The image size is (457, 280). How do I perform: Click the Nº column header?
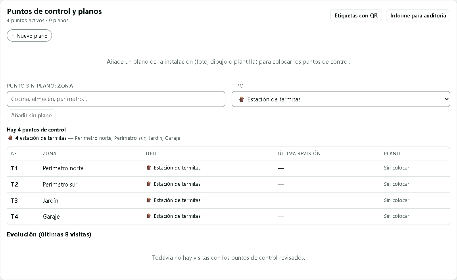14,153
